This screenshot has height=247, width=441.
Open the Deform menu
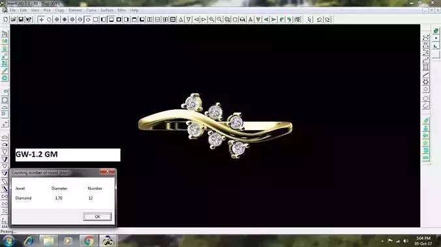(x=75, y=10)
